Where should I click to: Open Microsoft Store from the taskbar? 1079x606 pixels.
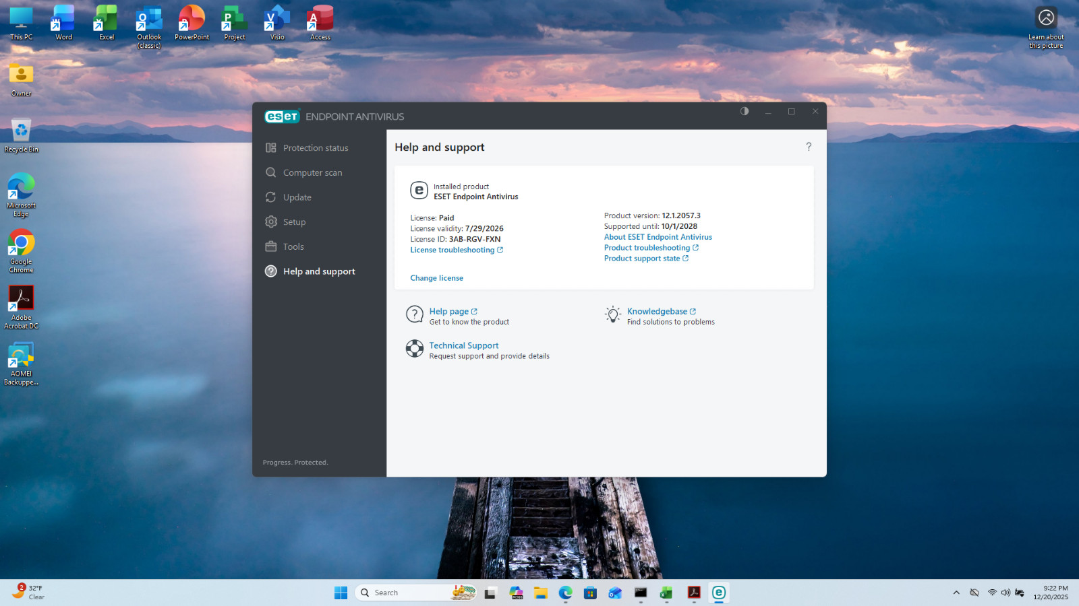590,593
